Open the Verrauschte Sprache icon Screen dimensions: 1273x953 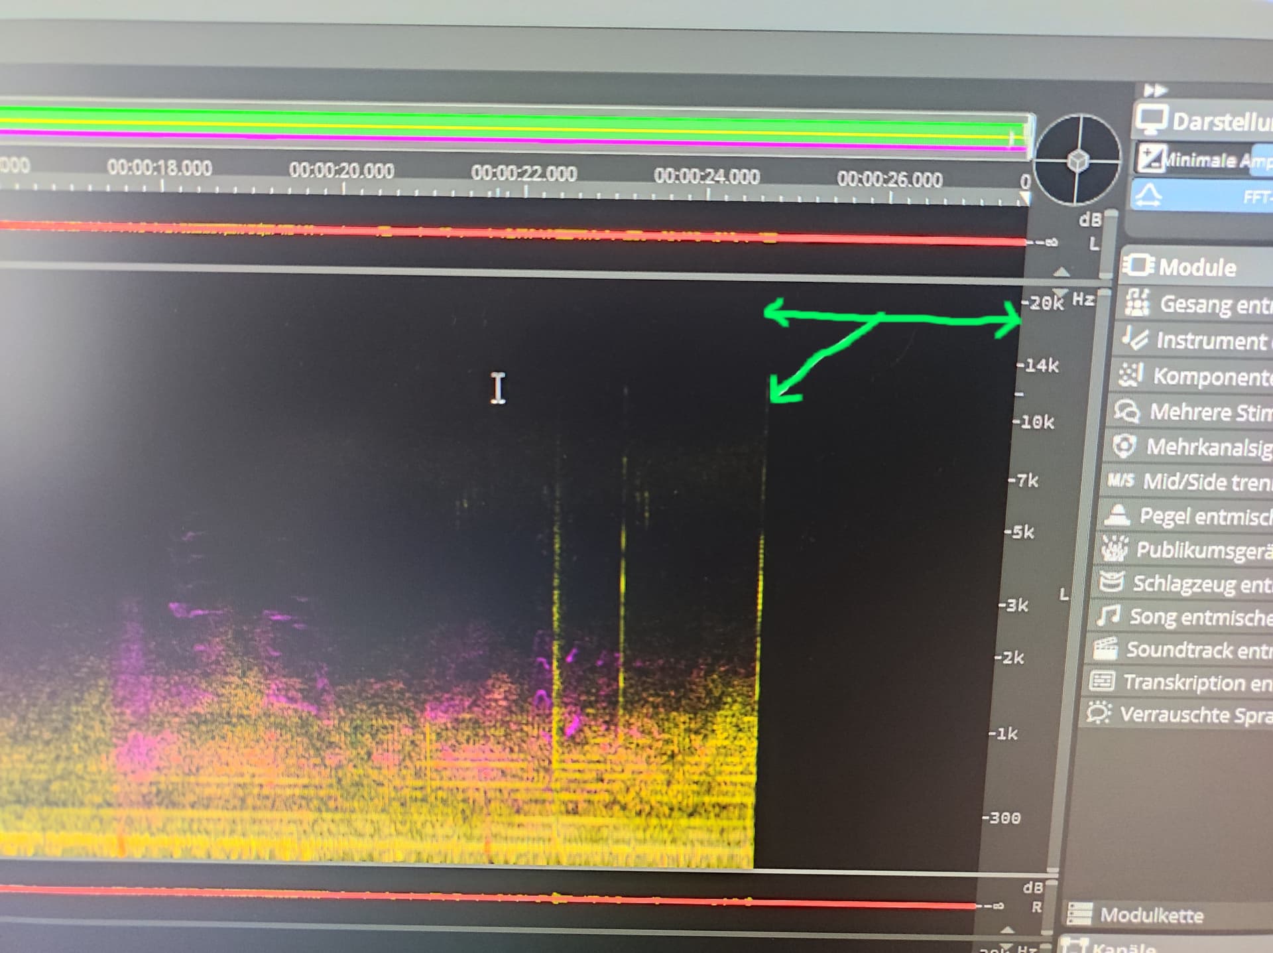(1099, 713)
